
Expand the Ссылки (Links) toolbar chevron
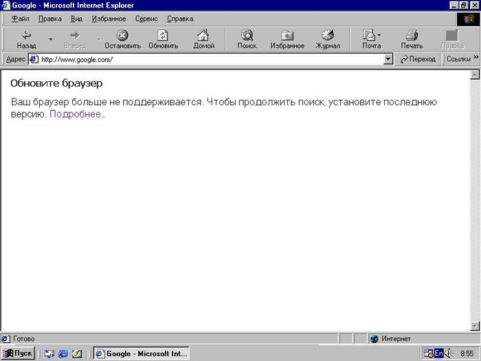point(476,59)
